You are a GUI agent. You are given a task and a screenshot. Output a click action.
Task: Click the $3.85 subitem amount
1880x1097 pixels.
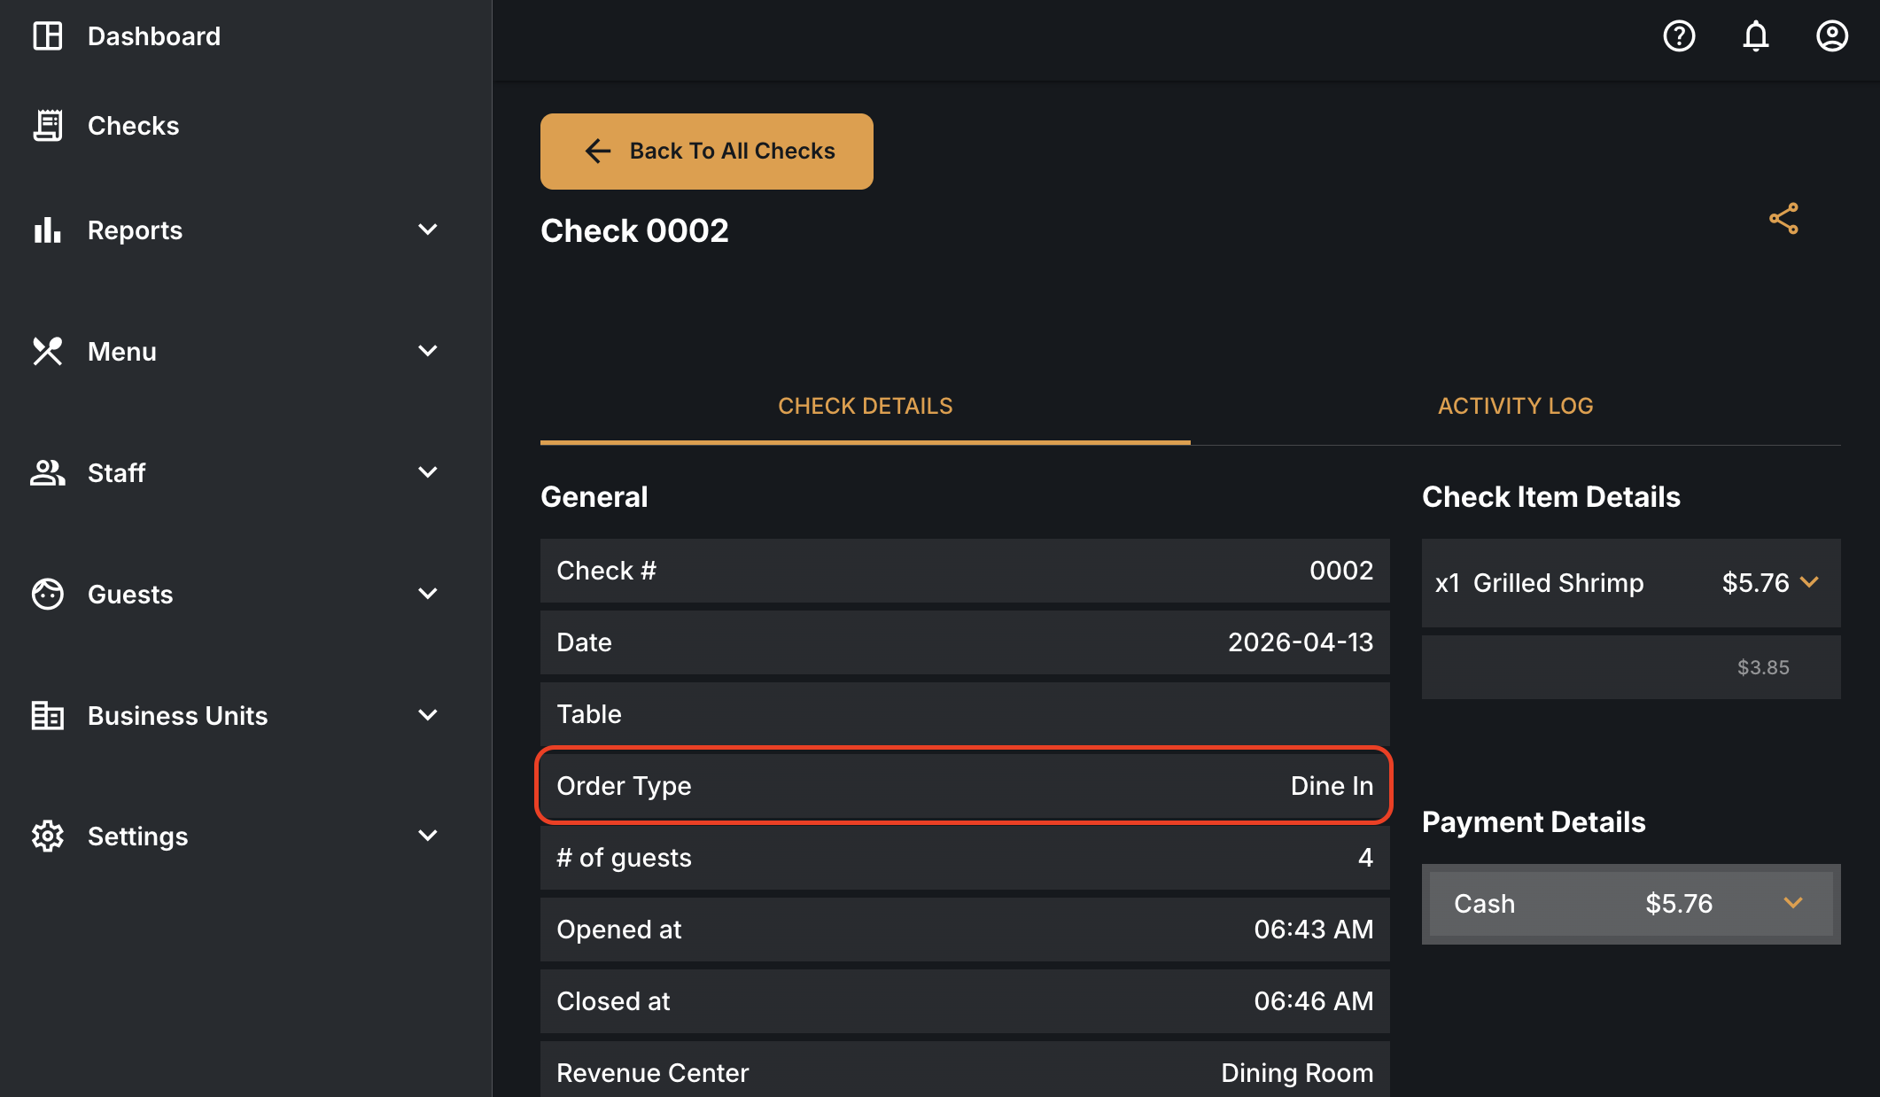1763,667
